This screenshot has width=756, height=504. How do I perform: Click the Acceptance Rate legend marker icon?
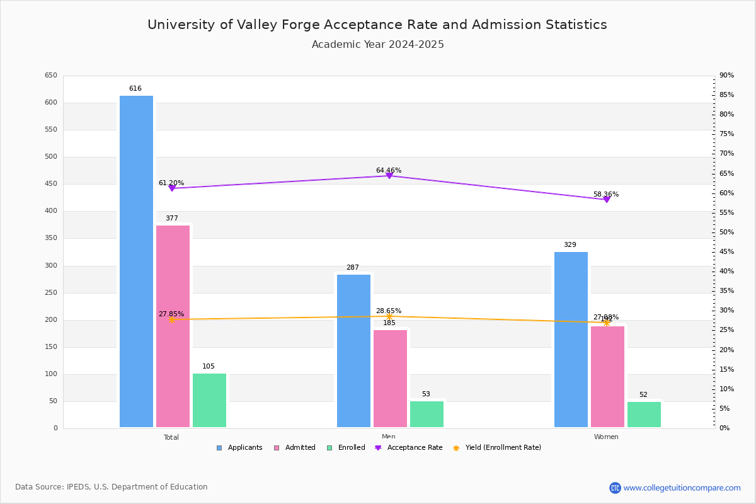click(378, 448)
